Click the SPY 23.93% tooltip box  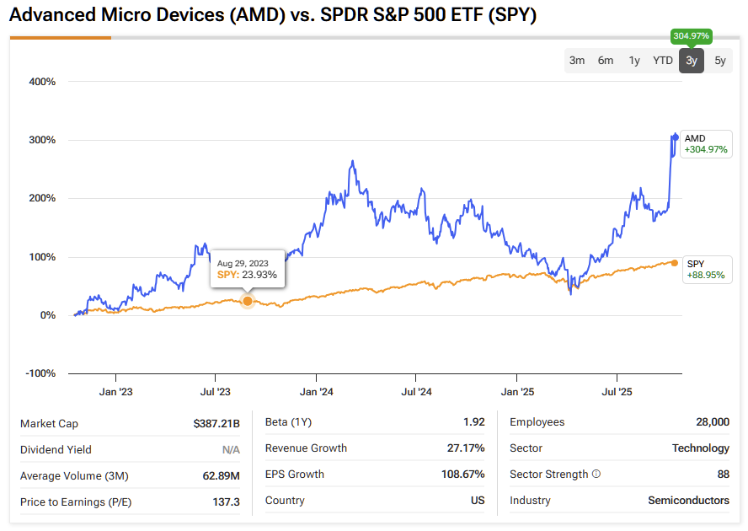(x=248, y=269)
